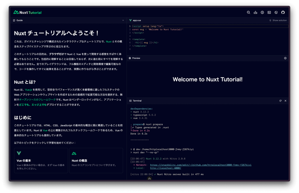Restart the terminal with the refresh icon
The image size is (299, 193).
[281, 101]
